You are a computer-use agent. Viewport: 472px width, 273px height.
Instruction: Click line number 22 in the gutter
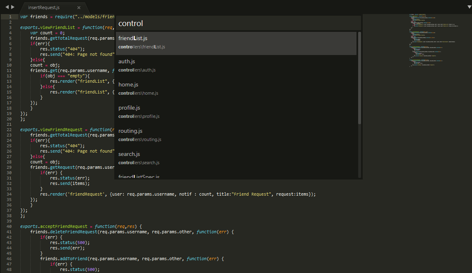[9, 130]
